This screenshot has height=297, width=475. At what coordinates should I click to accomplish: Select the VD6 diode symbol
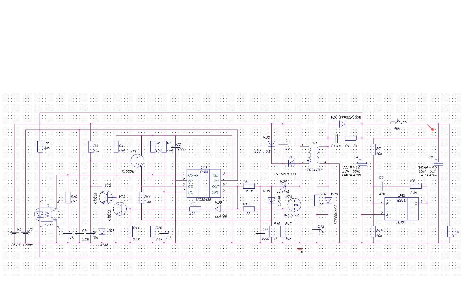pos(218,209)
